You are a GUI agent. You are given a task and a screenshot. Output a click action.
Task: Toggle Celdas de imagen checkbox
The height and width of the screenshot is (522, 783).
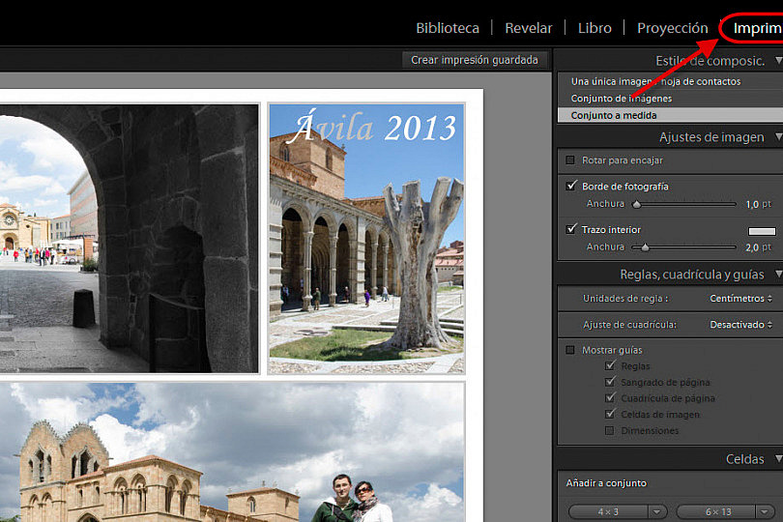point(610,414)
